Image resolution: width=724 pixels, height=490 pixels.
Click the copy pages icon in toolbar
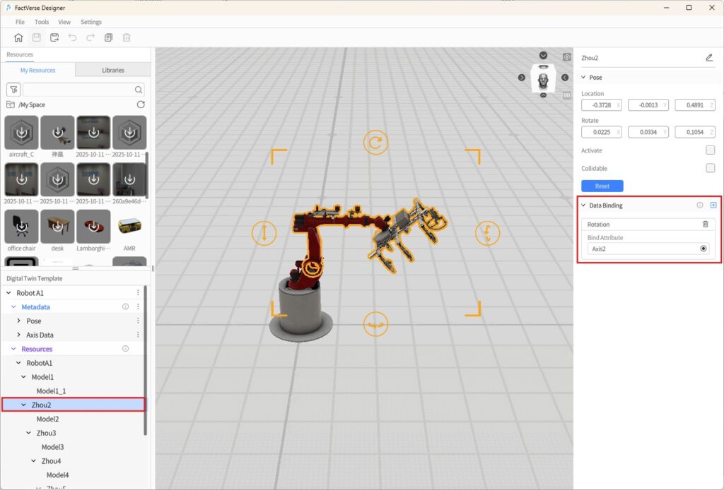108,37
